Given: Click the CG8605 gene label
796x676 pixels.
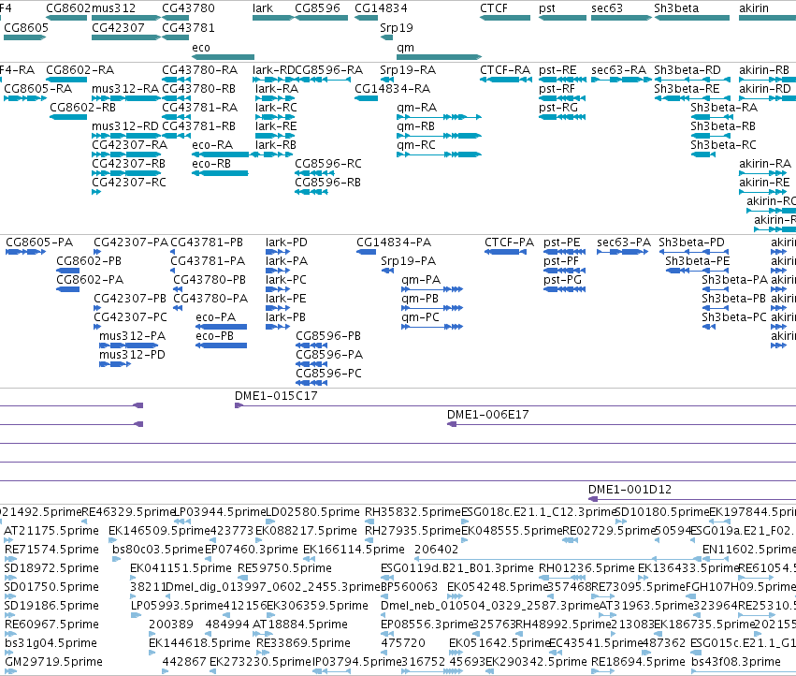Looking at the screenshot, I should pos(26,27).
